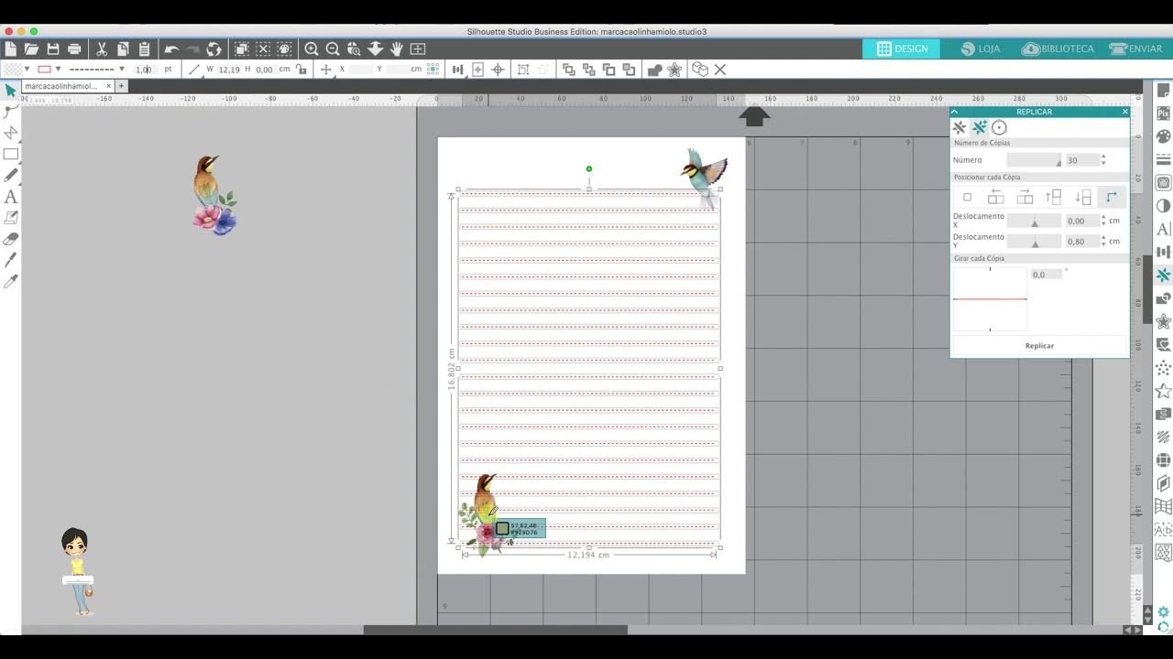The height and width of the screenshot is (659, 1173).
Task: Switch to the DESIGN tab
Action: coord(903,49)
